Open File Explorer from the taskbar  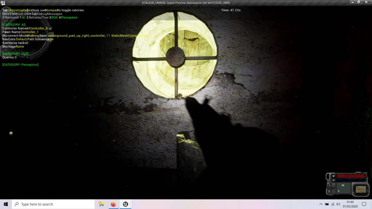point(101,204)
